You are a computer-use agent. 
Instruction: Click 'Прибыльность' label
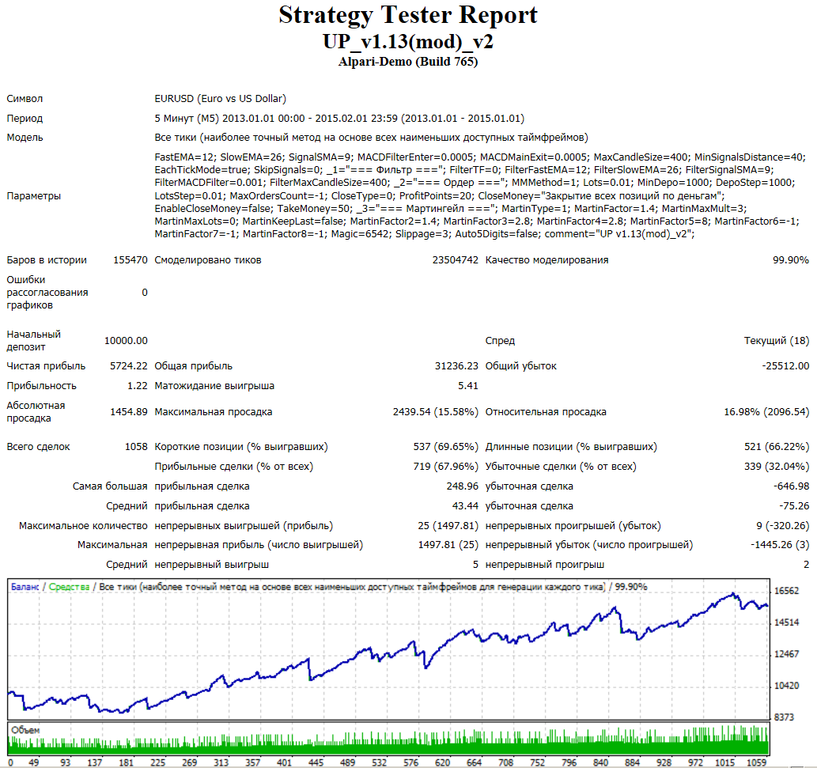click(41, 386)
